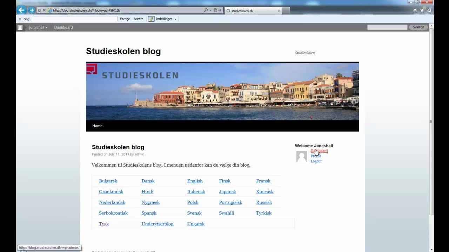Image resolution: width=449 pixels, height=252 pixels.
Task: Click the sidebar Logout link
Action: tap(316, 161)
